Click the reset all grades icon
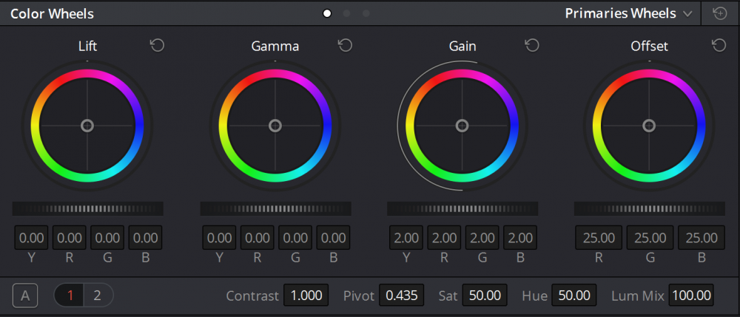 [x=719, y=13]
